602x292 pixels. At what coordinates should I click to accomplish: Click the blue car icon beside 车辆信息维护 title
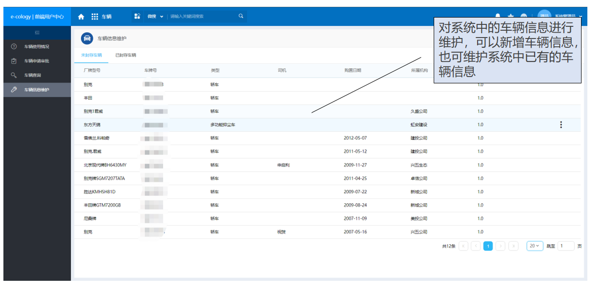click(87, 38)
